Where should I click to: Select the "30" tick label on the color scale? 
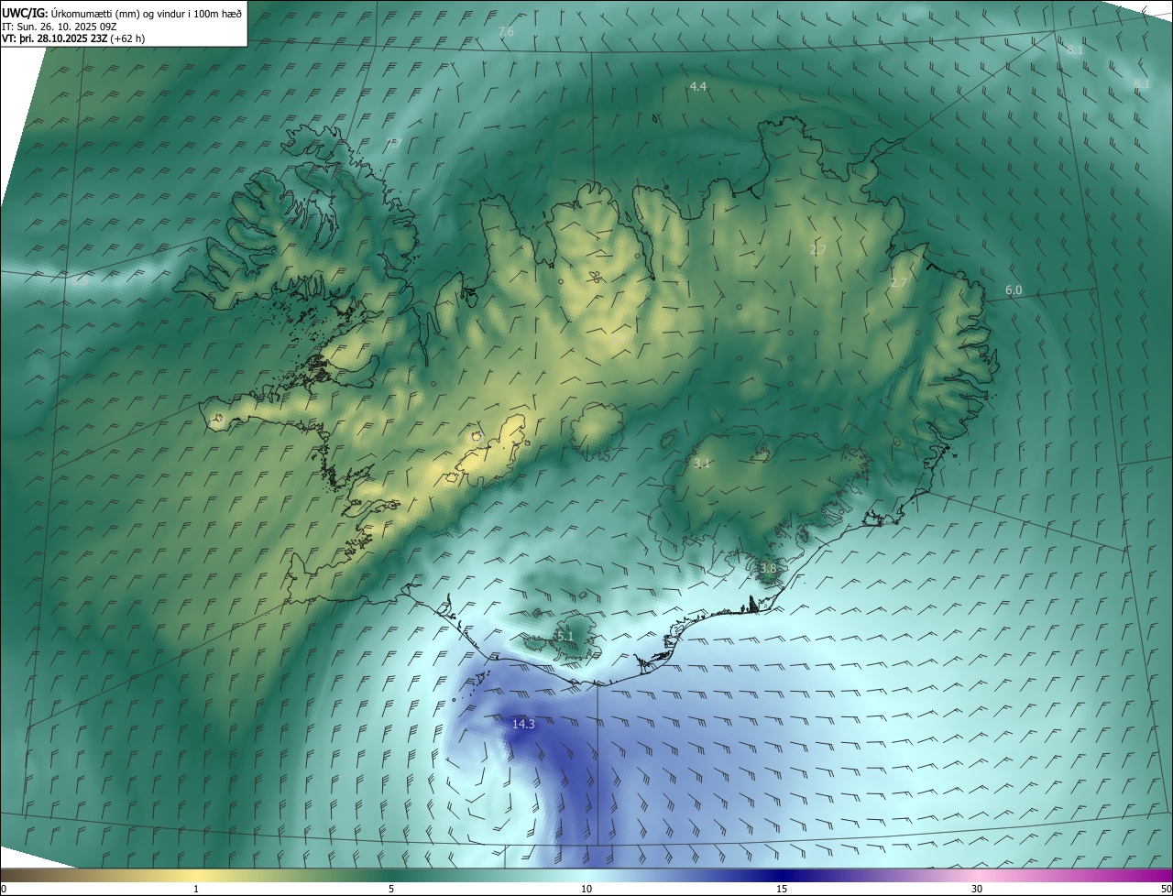(977, 889)
